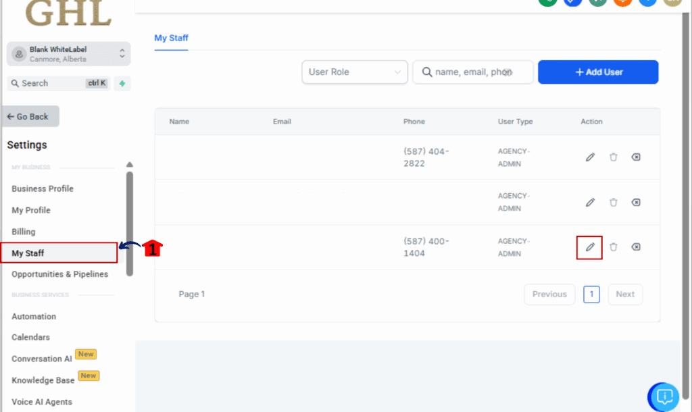
Task: Click the trash icon in the second staff row
Action: [x=613, y=202]
